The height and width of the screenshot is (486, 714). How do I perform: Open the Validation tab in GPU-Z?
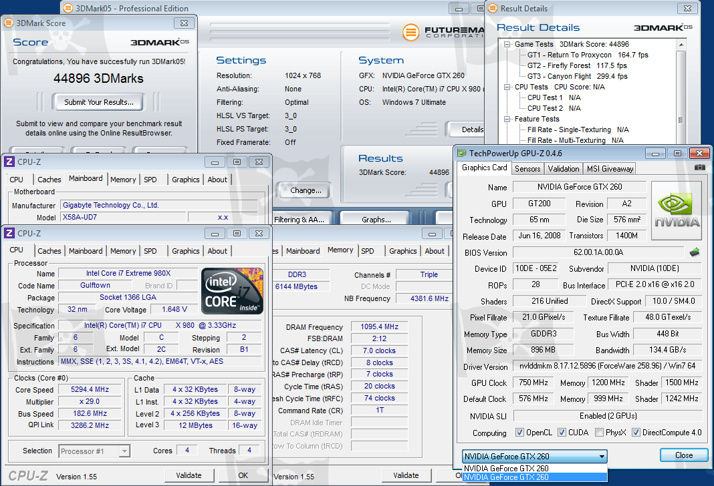tap(564, 169)
